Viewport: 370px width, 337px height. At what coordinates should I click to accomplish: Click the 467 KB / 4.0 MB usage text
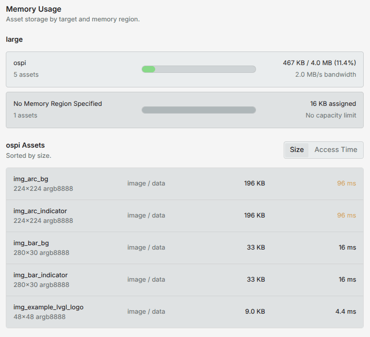tap(319, 63)
